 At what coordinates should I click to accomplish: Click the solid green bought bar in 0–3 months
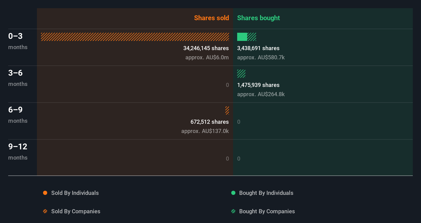point(242,37)
